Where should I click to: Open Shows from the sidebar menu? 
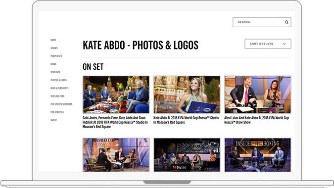tap(54, 48)
